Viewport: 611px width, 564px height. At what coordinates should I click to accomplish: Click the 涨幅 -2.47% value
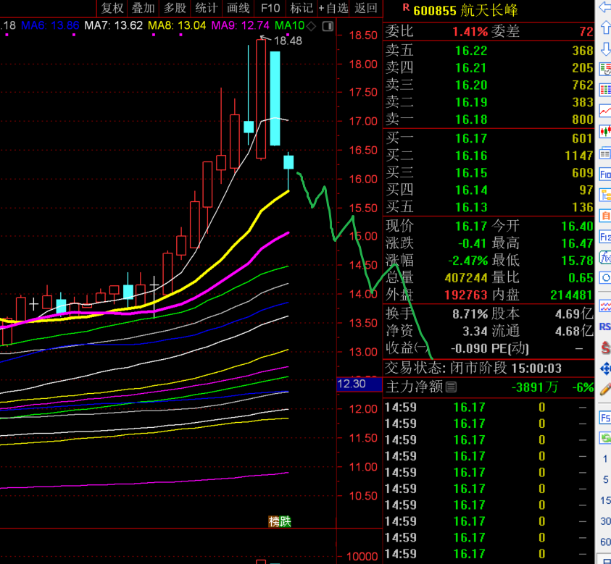[x=467, y=261]
